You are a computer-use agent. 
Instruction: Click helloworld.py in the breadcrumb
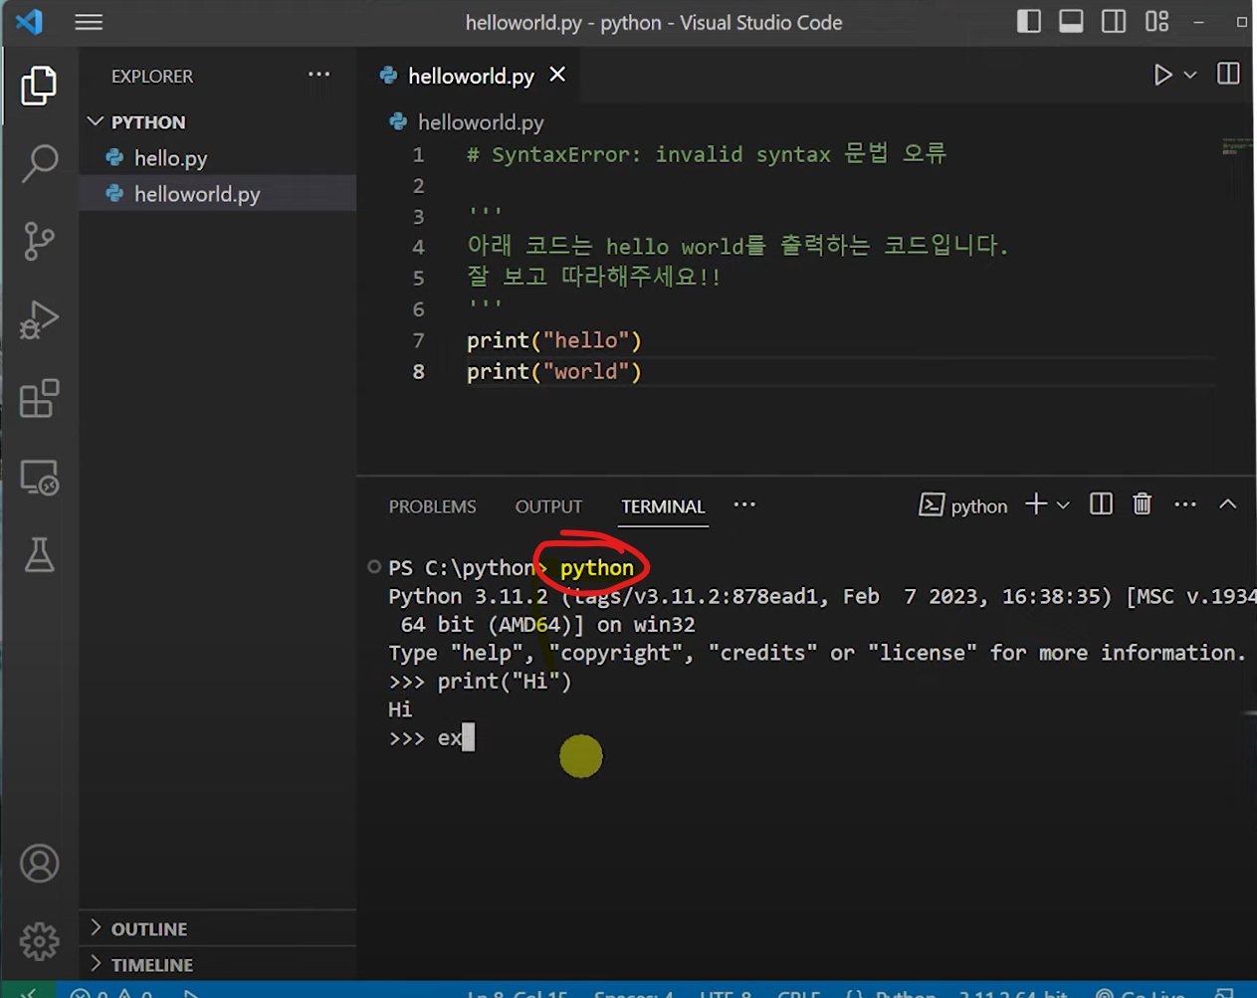point(481,122)
